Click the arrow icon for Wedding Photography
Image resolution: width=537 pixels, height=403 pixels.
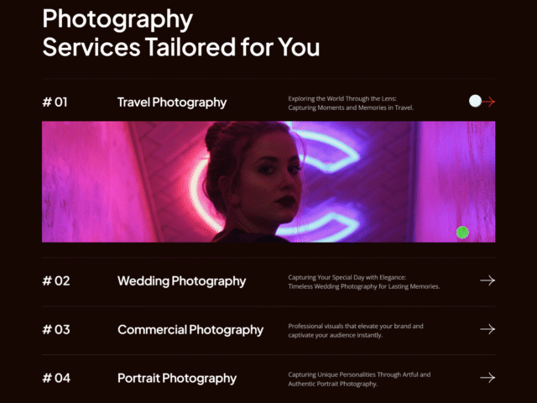tap(487, 280)
